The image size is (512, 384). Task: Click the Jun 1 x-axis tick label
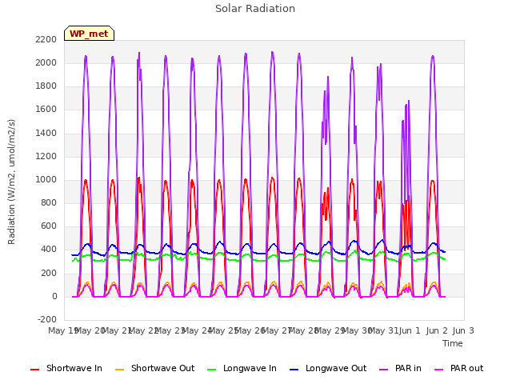point(410,330)
